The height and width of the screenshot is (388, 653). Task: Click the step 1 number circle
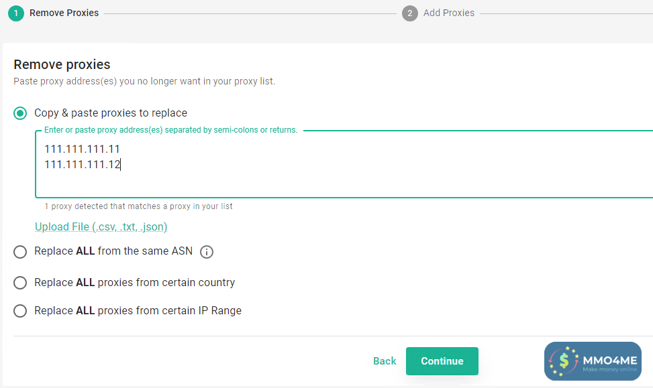click(x=16, y=13)
